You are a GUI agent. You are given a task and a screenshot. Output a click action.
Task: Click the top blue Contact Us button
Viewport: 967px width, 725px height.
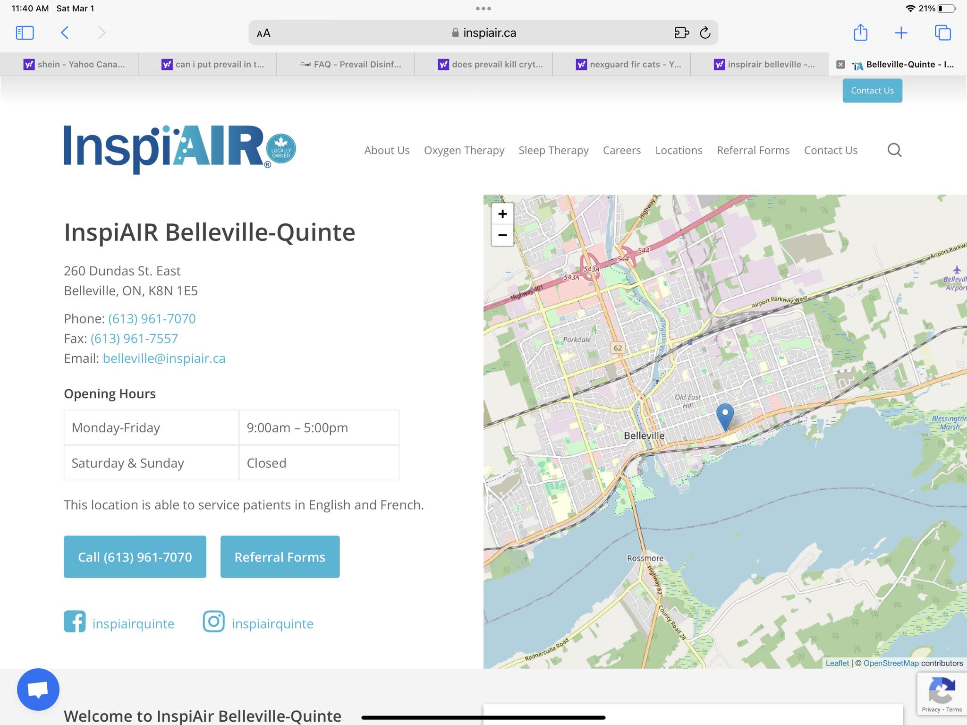pyautogui.click(x=872, y=90)
